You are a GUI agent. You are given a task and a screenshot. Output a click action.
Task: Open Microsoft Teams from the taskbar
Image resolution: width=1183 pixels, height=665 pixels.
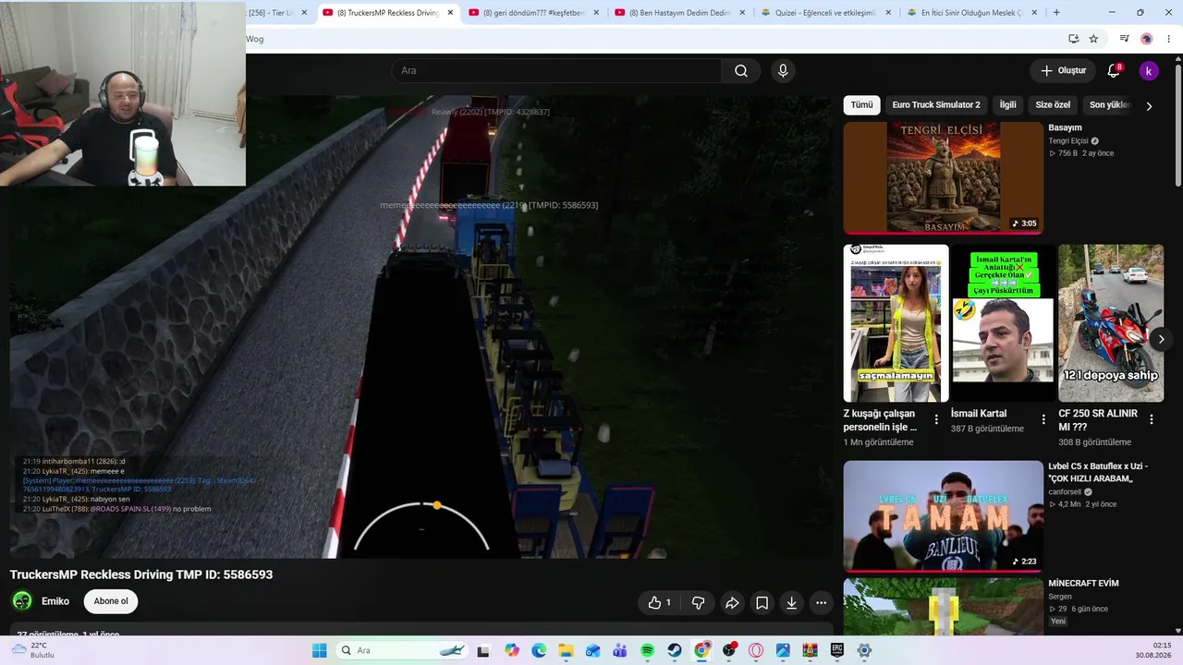coord(620,650)
